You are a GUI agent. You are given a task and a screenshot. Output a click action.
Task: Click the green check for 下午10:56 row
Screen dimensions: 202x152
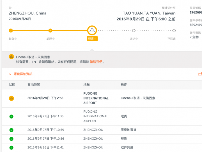click(11, 139)
